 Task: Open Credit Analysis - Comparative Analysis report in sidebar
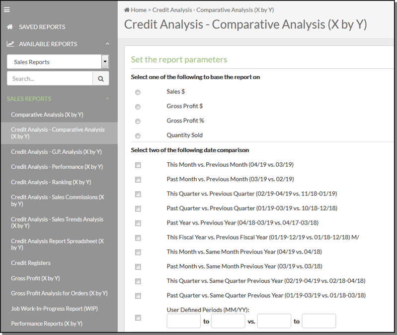pos(58,133)
